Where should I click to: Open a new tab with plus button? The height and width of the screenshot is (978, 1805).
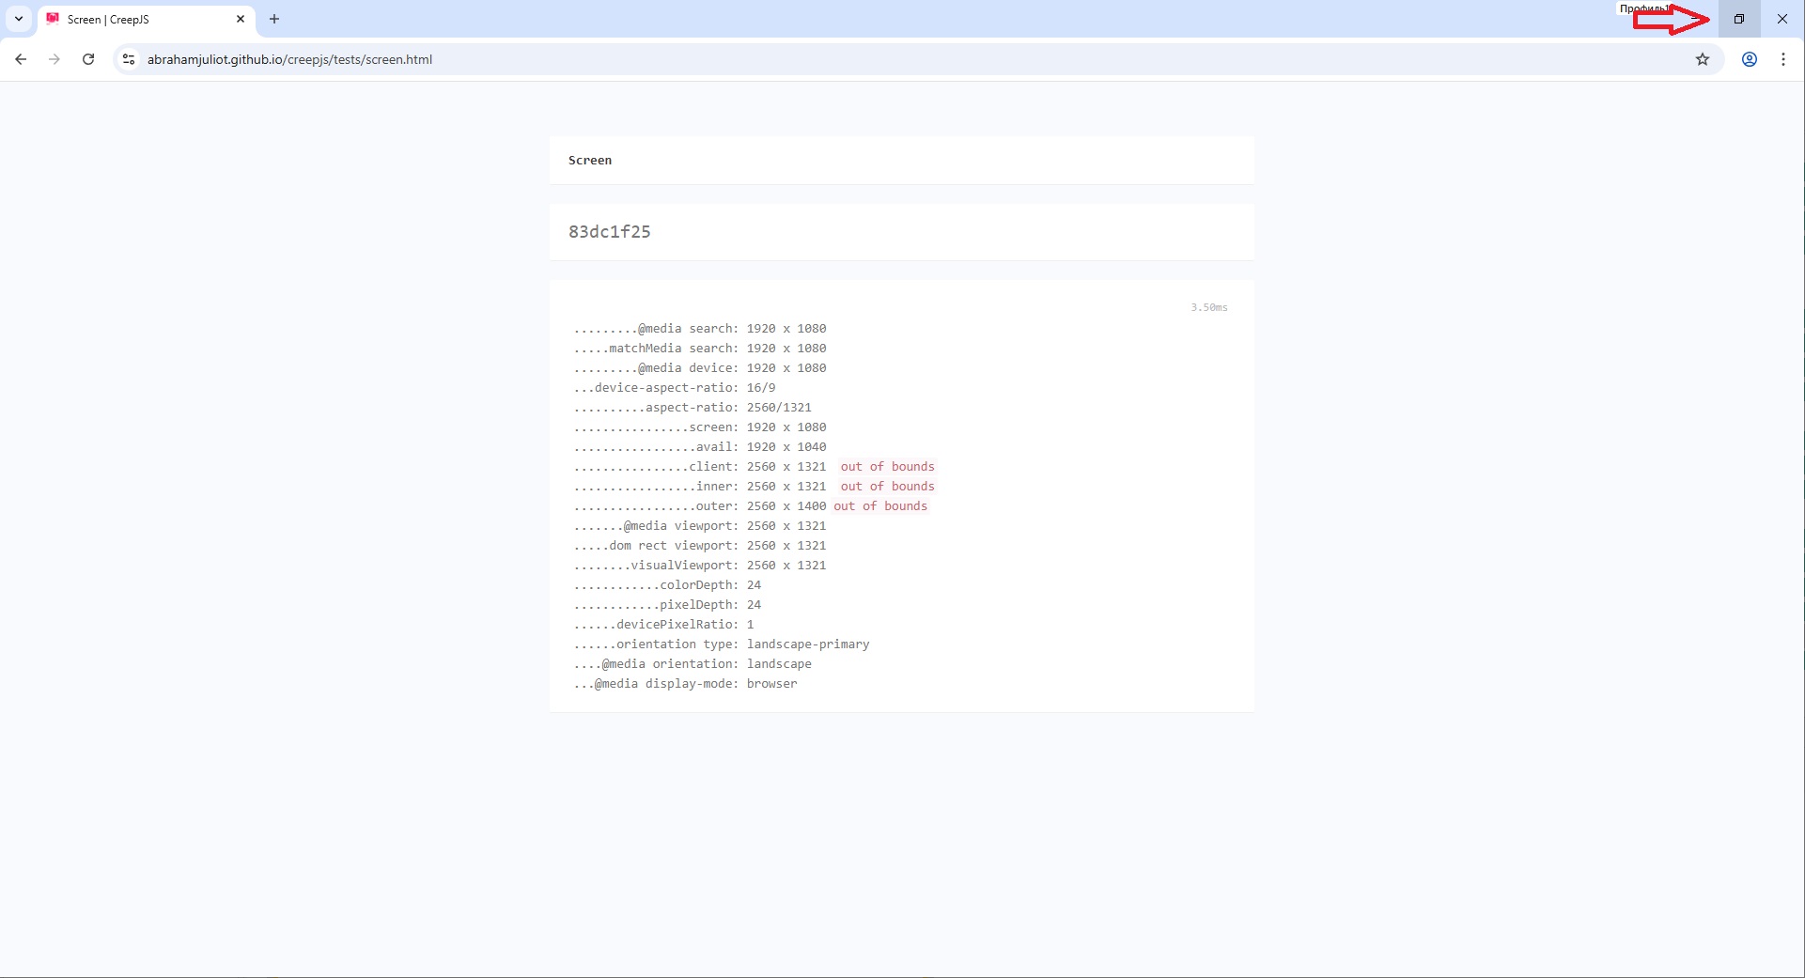tap(274, 19)
